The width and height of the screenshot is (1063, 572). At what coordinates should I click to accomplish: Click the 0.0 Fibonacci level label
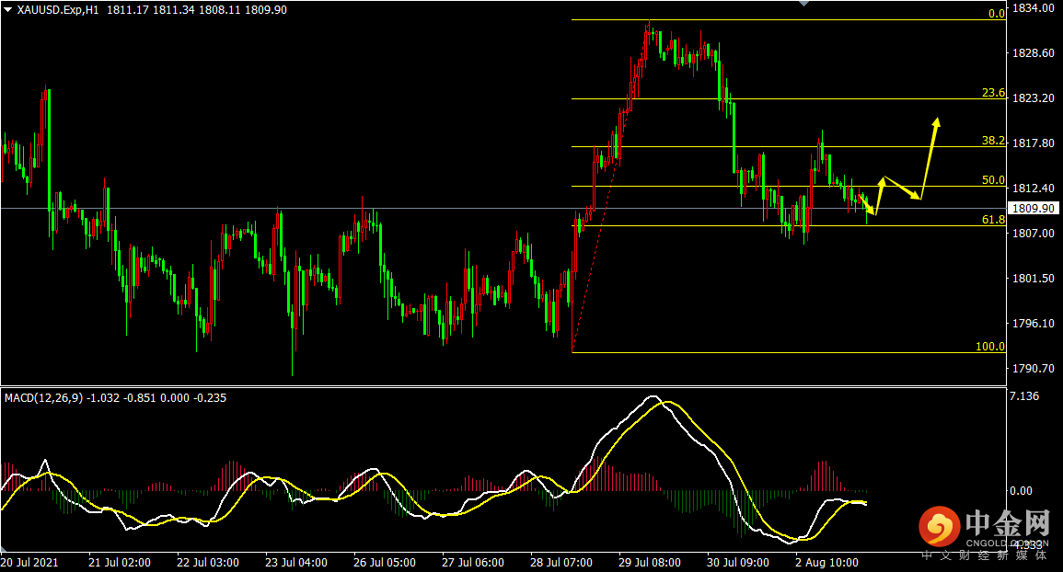click(996, 14)
